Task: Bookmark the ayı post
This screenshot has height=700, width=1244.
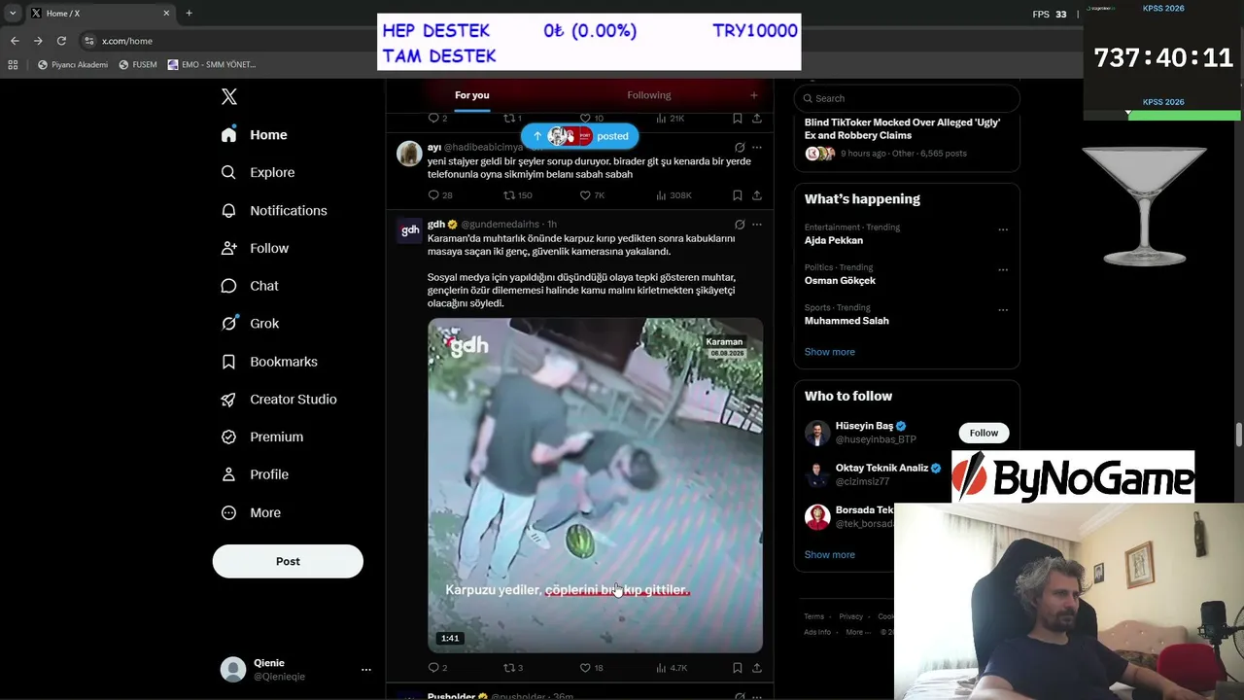Action: coord(738,195)
